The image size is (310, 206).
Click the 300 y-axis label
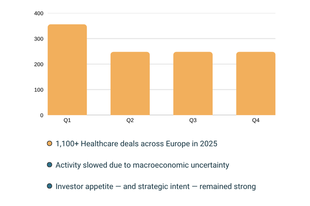coord(39,39)
